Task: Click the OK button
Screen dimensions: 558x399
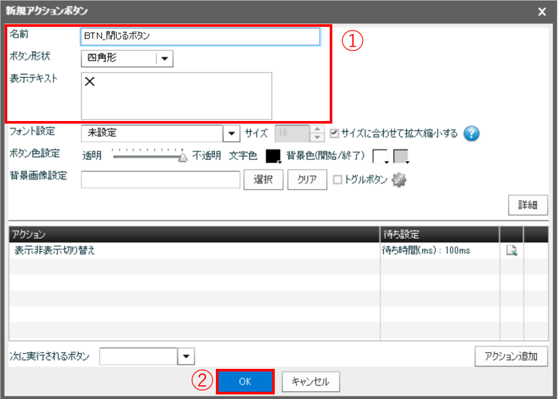Action: tap(245, 382)
